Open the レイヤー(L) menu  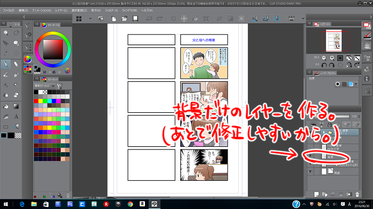coord(61,11)
